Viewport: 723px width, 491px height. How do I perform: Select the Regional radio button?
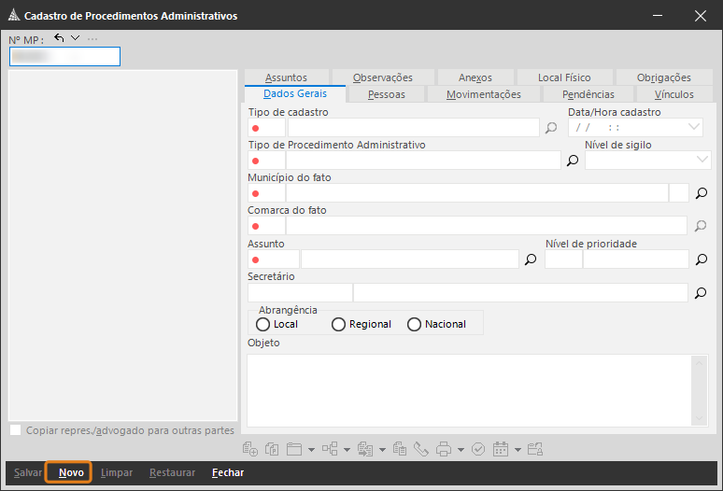338,324
